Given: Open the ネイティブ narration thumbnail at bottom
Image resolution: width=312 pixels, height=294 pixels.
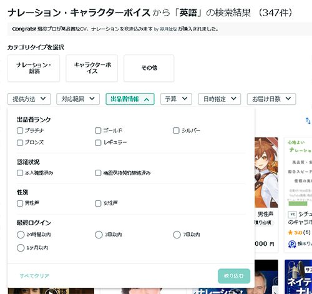Looking at the screenshot, I should tap(298, 277).
